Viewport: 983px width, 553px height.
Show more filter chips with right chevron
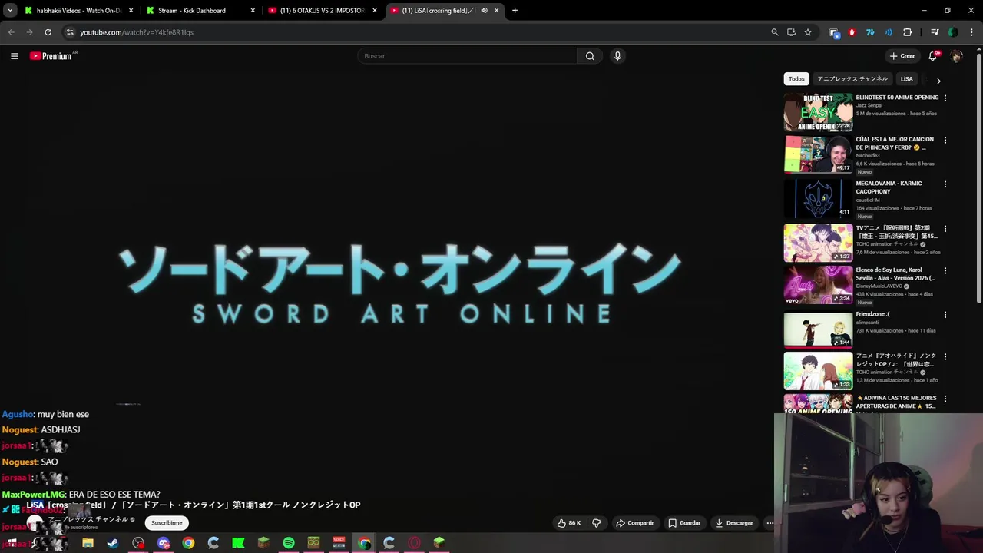[938, 81]
